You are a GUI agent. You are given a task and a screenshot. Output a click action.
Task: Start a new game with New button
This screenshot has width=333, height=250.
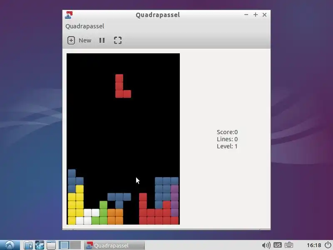point(80,40)
